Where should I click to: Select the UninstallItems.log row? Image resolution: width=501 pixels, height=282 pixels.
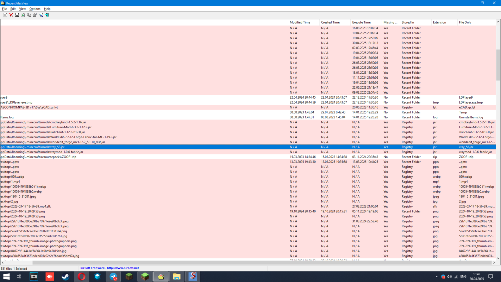(x=248, y=117)
